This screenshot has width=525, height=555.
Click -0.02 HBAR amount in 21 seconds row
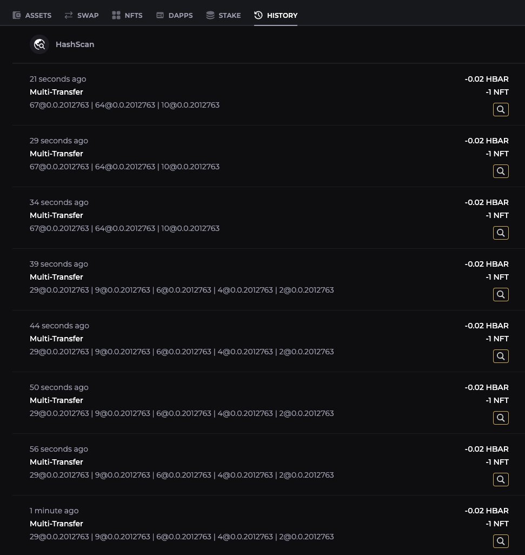click(x=487, y=79)
